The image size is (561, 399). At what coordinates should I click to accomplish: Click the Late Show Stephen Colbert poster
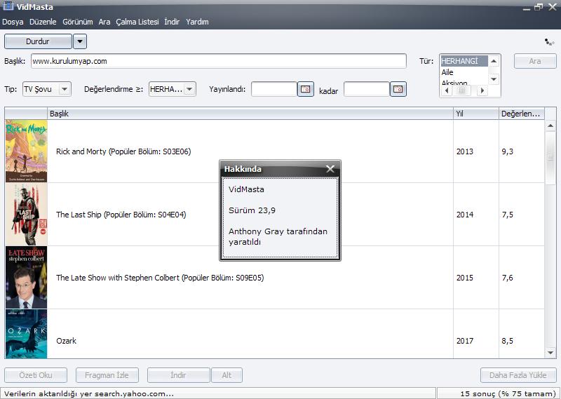click(x=27, y=277)
